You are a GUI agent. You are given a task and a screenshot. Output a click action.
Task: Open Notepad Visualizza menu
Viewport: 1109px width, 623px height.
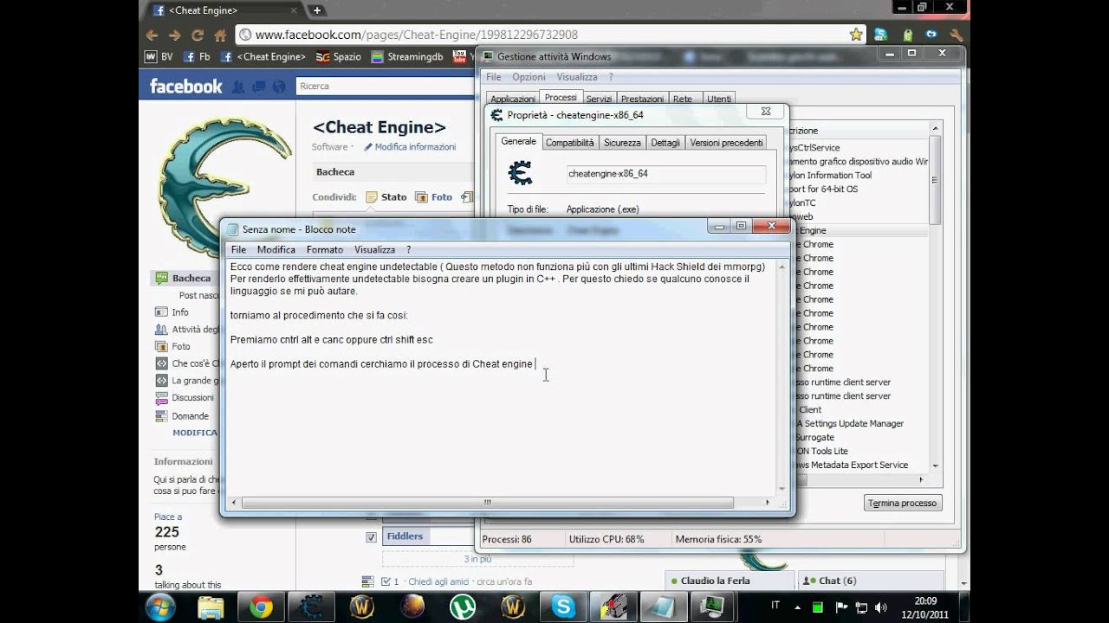click(374, 250)
